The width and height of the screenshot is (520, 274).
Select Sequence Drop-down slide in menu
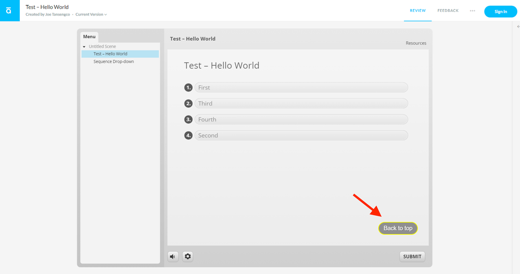(x=113, y=61)
